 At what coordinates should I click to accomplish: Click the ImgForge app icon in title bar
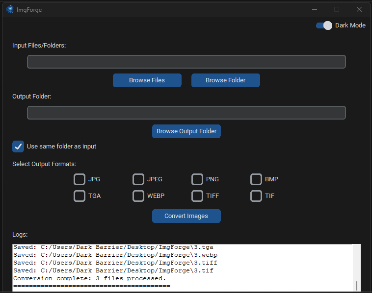click(10, 9)
